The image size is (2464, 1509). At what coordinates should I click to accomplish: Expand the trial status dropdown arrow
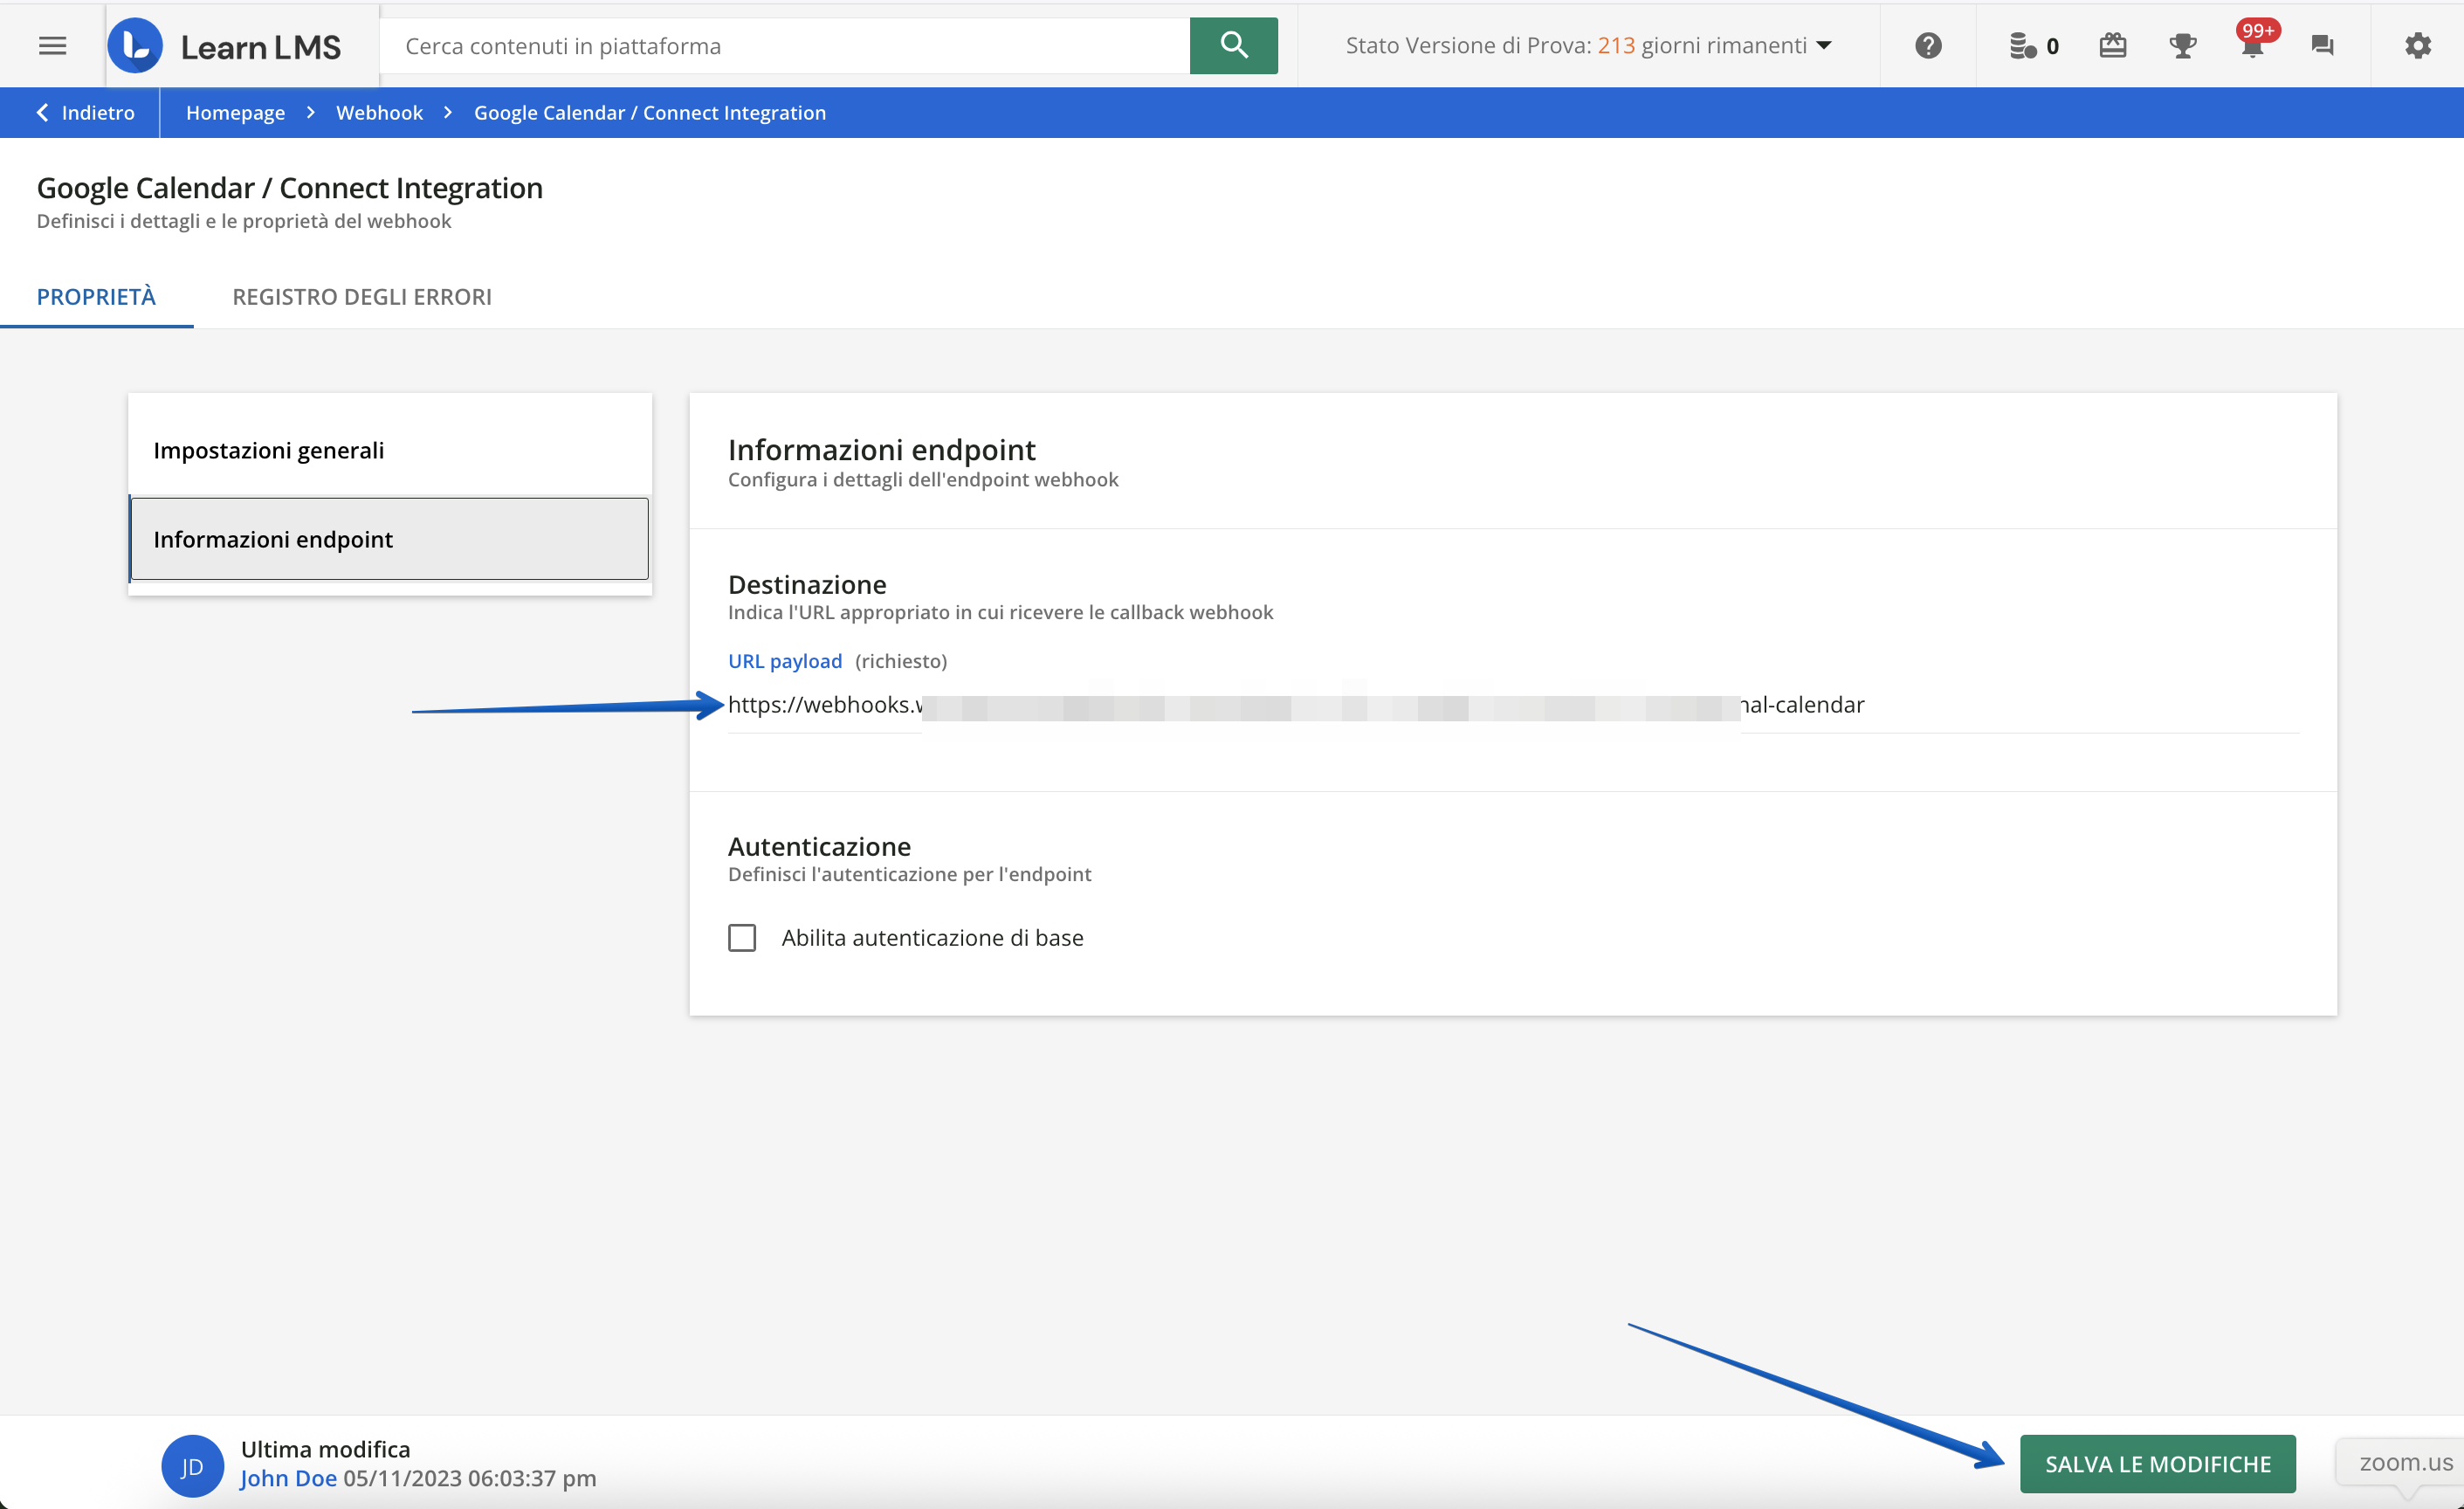(x=1823, y=46)
